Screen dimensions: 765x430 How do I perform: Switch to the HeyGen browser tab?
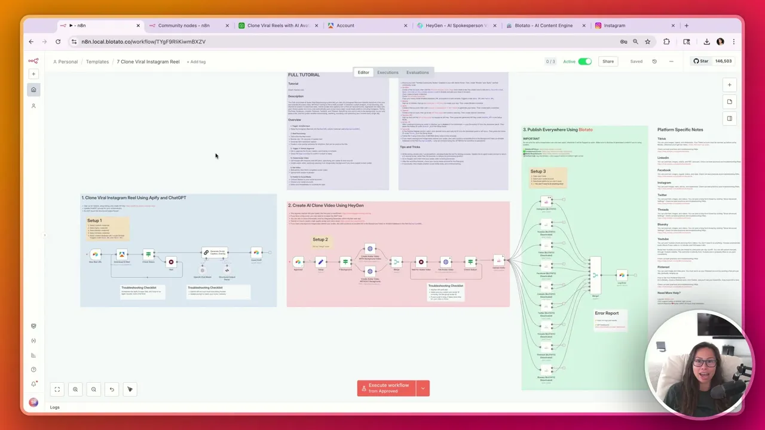(458, 26)
